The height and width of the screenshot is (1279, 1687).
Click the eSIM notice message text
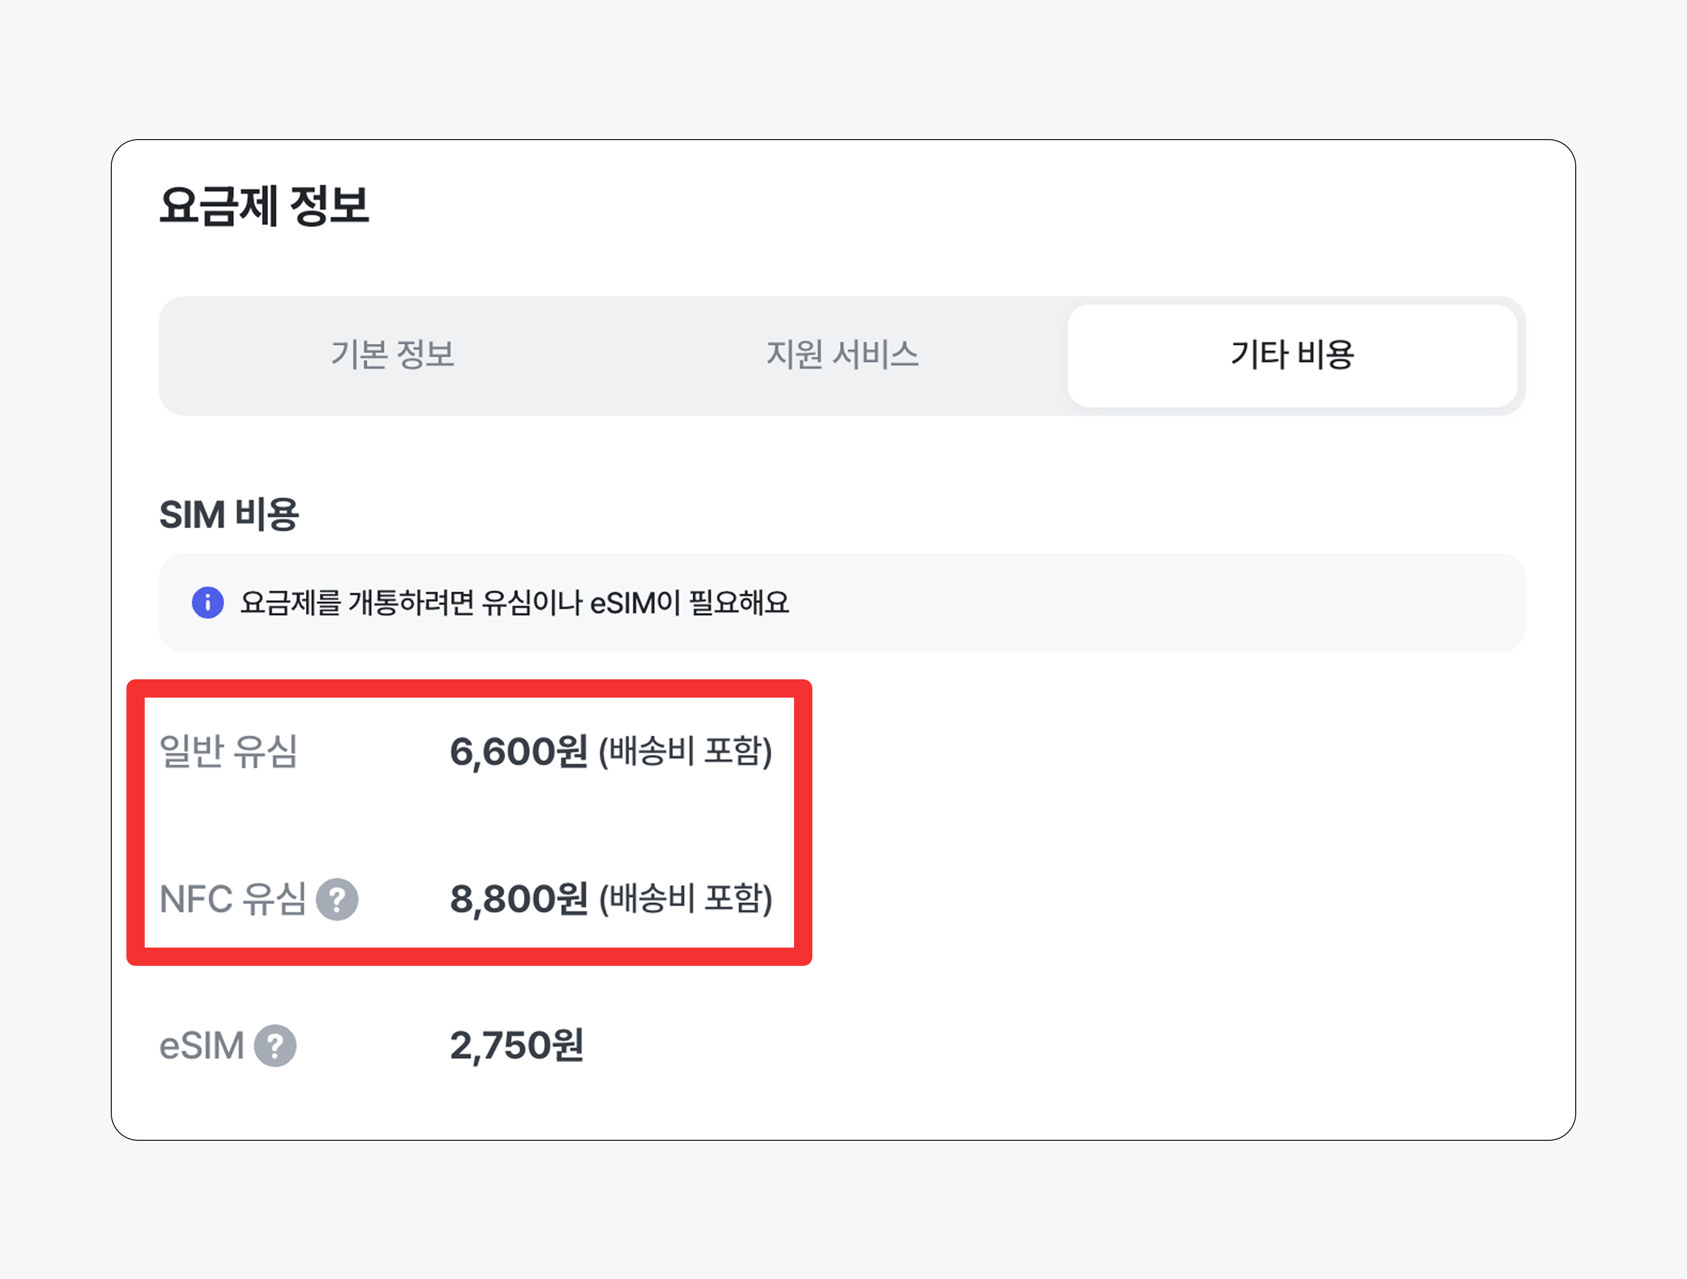click(x=514, y=603)
